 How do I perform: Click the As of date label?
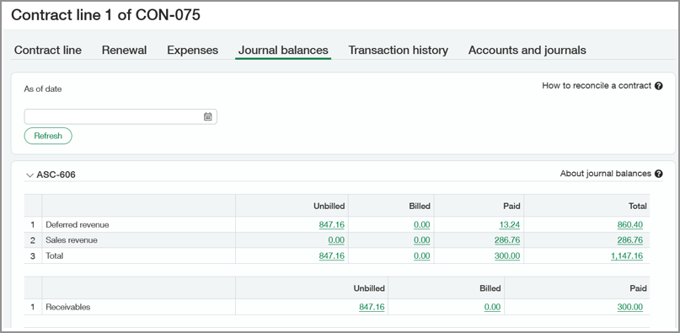(x=42, y=89)
